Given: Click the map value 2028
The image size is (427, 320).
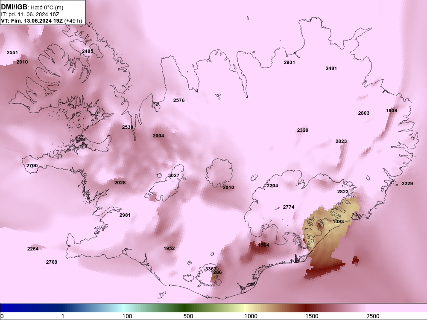Looking at the screenshot, I should point(120,183).
